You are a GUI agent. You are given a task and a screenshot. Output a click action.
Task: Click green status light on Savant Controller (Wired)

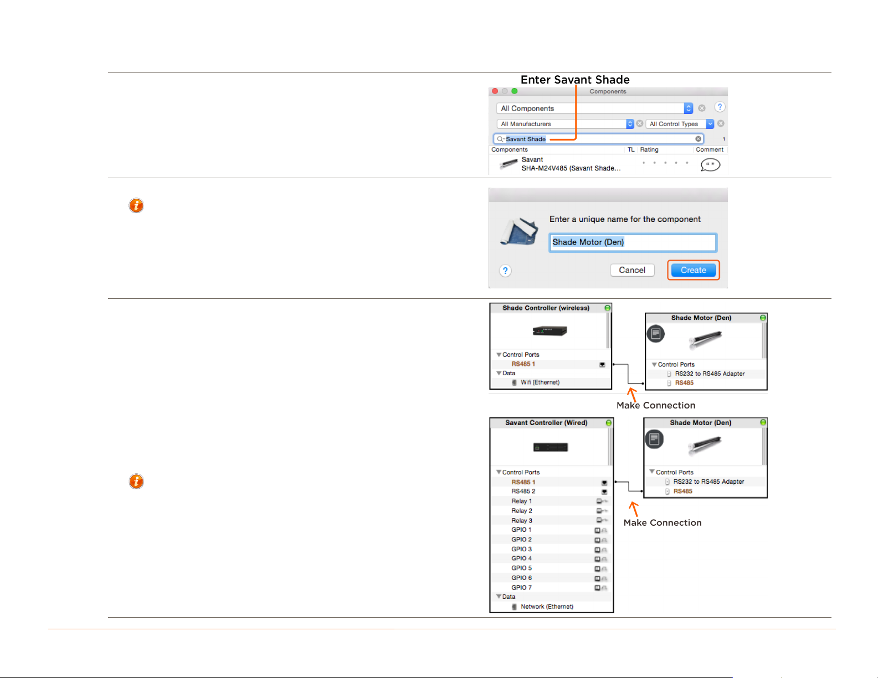coord(609,423)
